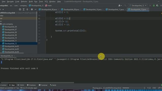This screenshot has width=162, height=91.
Task: Select Developolink_07 in project tree
Action: (11, 30)
